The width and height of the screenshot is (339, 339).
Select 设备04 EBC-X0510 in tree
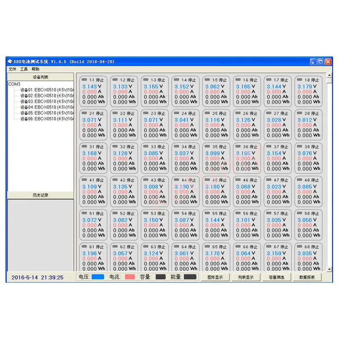pyautogui.click(x=47, y=107)
